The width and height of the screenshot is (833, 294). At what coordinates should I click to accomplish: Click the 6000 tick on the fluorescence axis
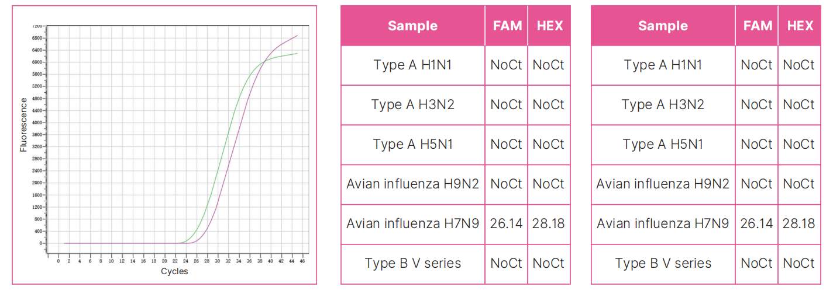[x=37, y=62]
